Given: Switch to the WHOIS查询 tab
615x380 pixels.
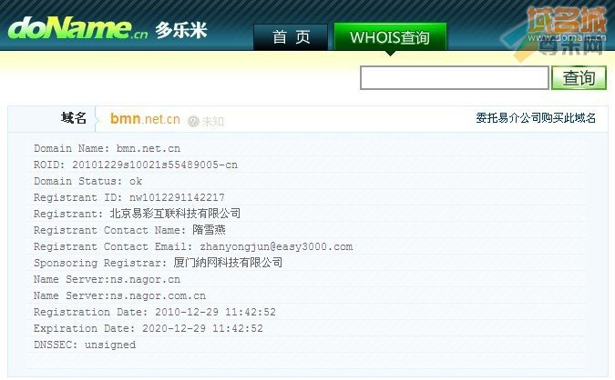Looking at the screenshot, I should click(390, 36).
